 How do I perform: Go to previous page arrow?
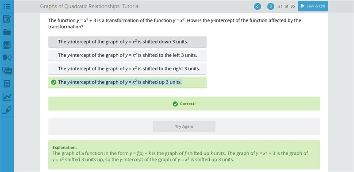(258, 6)
